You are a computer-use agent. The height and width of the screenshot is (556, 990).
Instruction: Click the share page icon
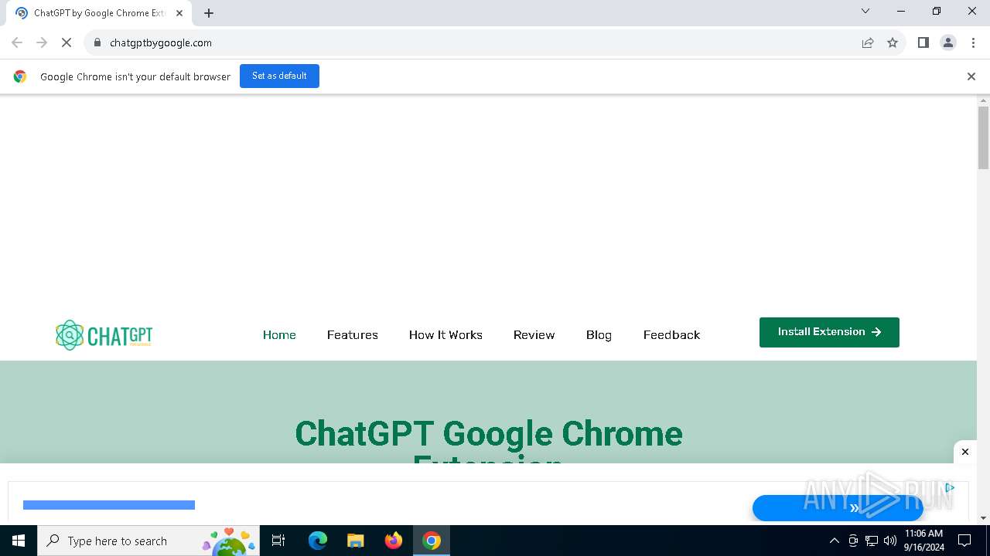pyautogui.click(x=868, y=42)
